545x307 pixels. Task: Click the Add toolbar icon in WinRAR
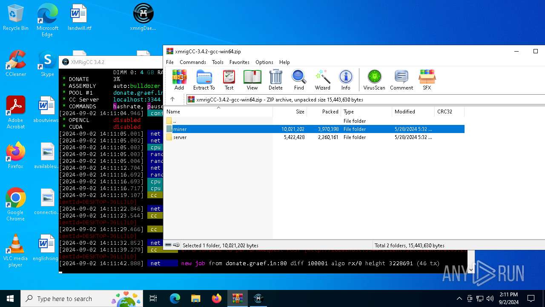coord(179,80)
